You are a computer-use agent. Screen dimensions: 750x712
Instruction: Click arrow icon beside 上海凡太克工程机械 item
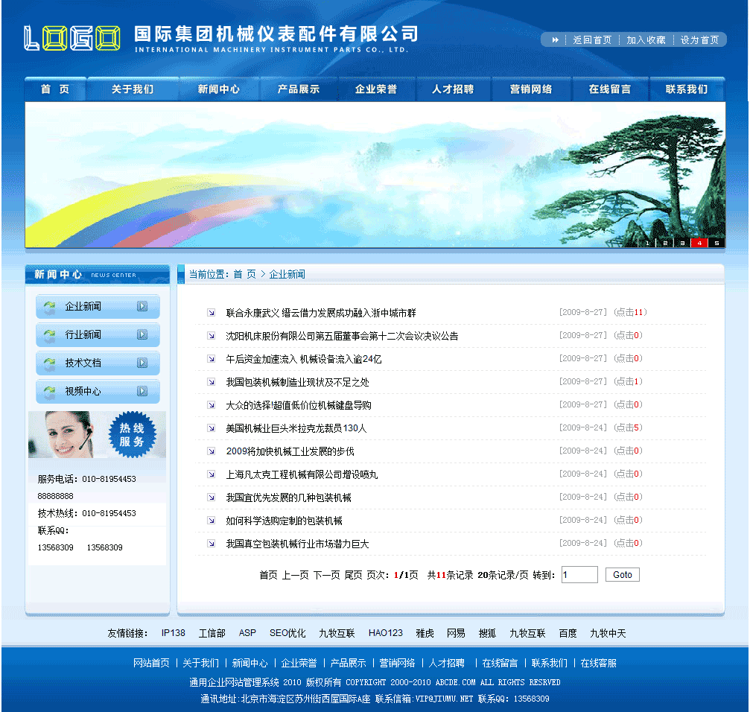click(211, 474)
